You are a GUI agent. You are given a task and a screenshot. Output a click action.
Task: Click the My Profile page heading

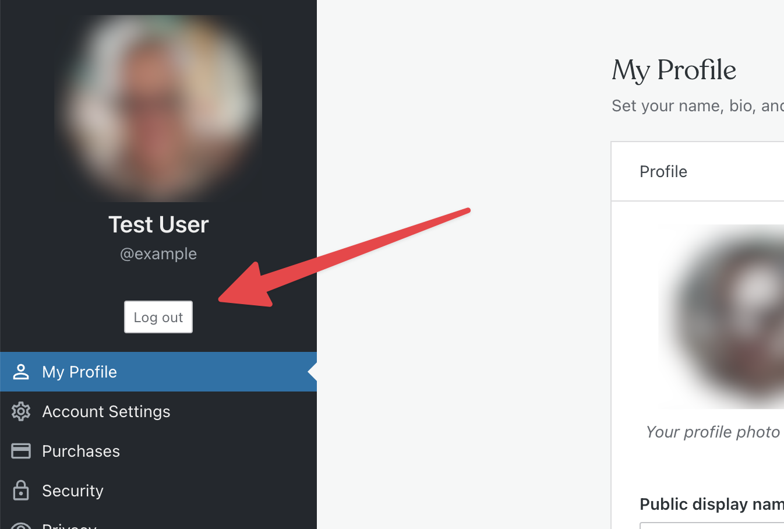click(x=674, y=70)
